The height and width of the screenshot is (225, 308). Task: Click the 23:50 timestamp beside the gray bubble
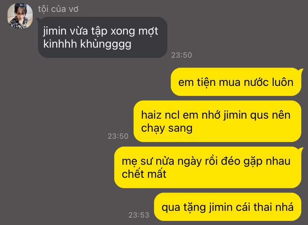point(182,55)
